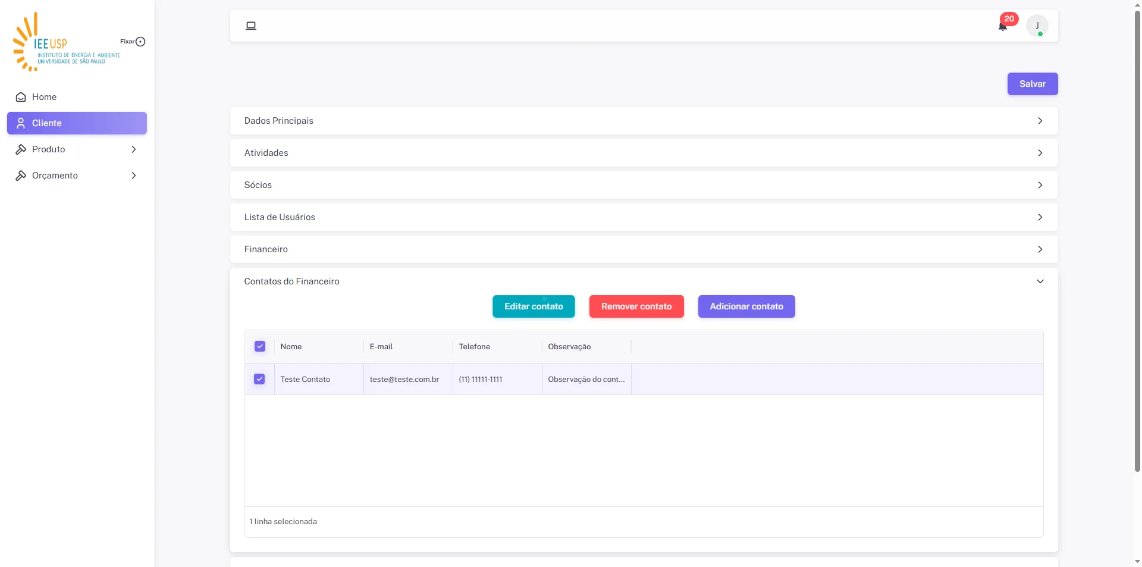This screenshot has width=1142, height=567.
Task: Click the laptop icon in top bar
Action: tap(251, 26)
